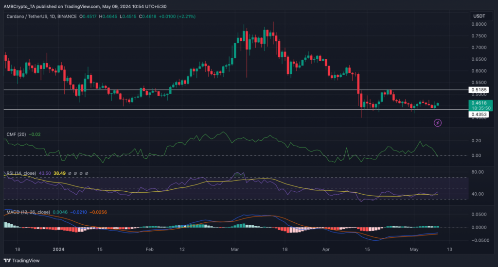
Task: Open the RSI (14, close) indicator legend
Action: pos(21,173)
